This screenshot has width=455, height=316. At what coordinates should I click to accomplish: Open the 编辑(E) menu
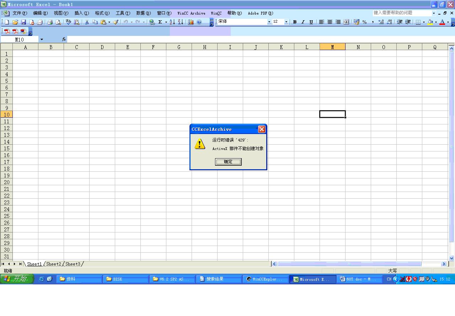point(40,13)
